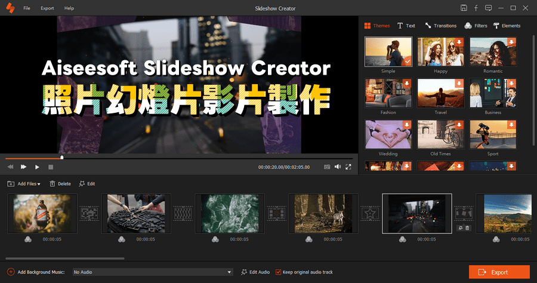Select the Business theme thumbnail
The image size is (537, 283).
[493, 93]
